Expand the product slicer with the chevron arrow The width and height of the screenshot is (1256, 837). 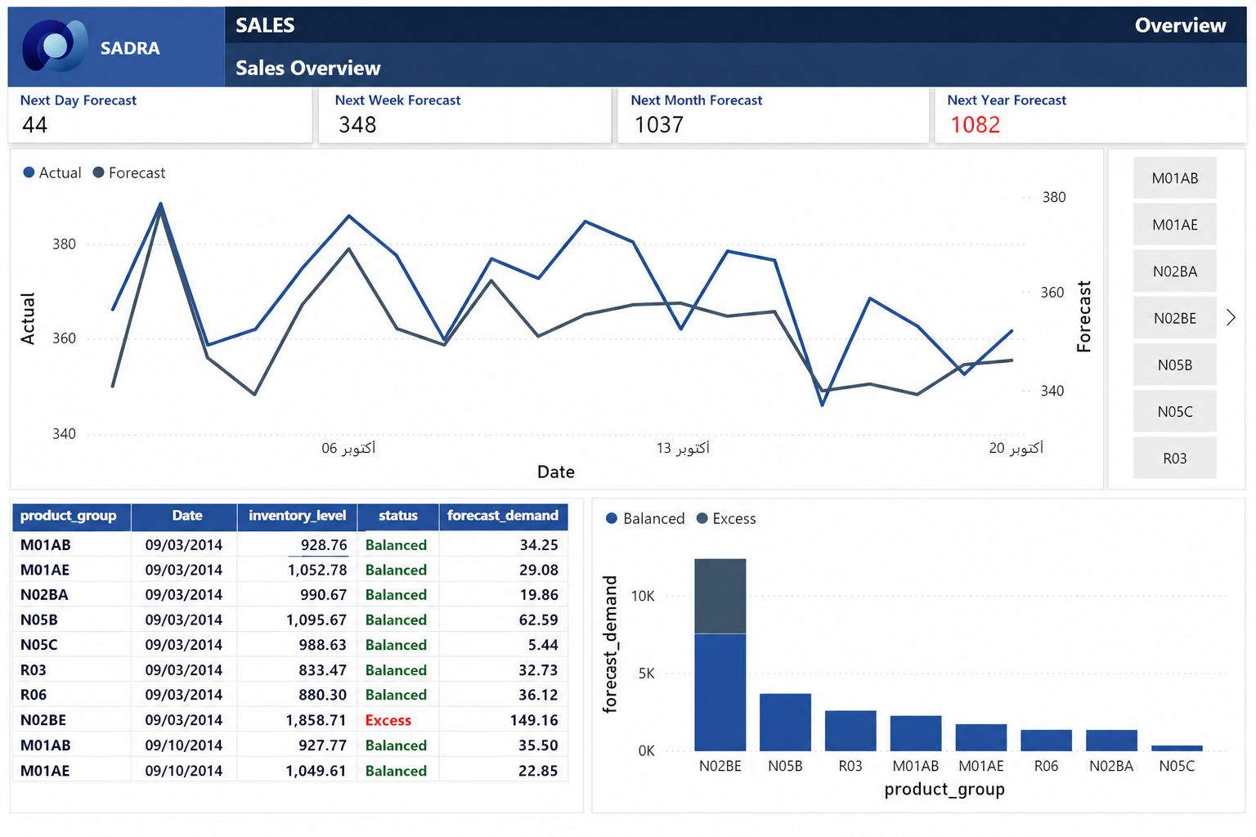[1231, 317]
